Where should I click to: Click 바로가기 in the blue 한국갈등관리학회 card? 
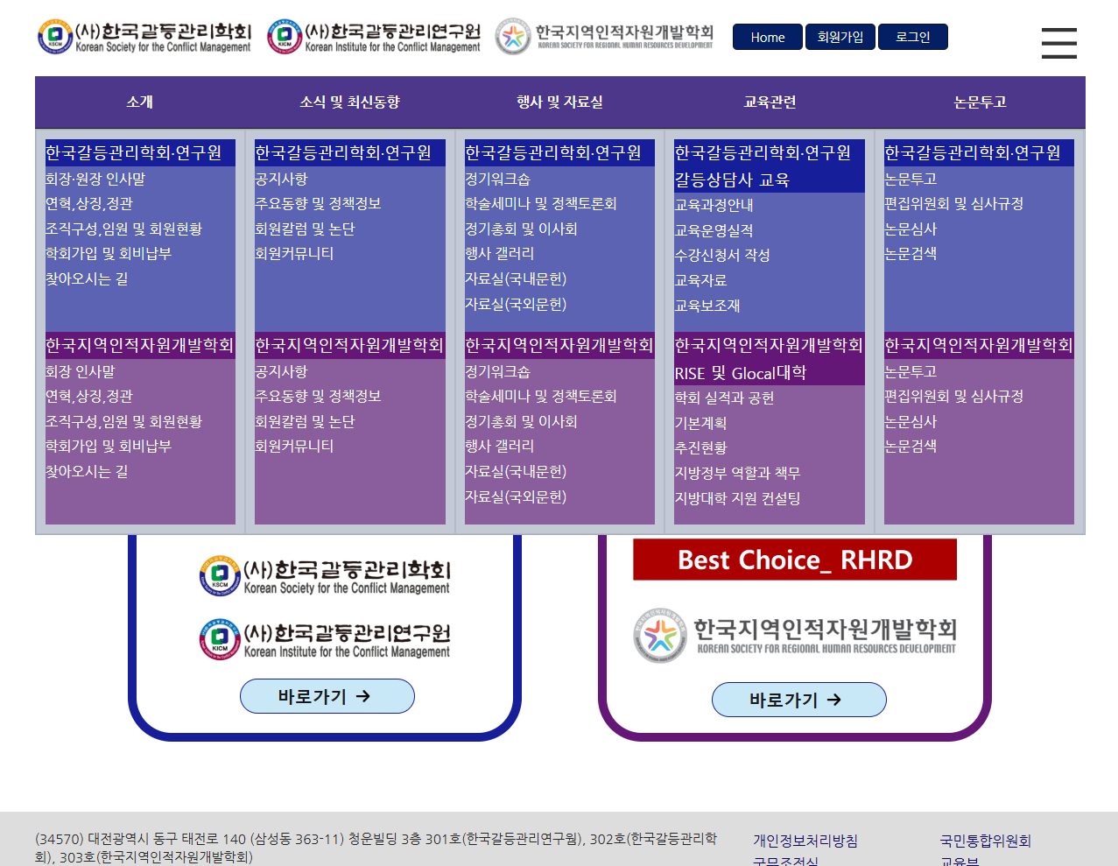[327, 696]
